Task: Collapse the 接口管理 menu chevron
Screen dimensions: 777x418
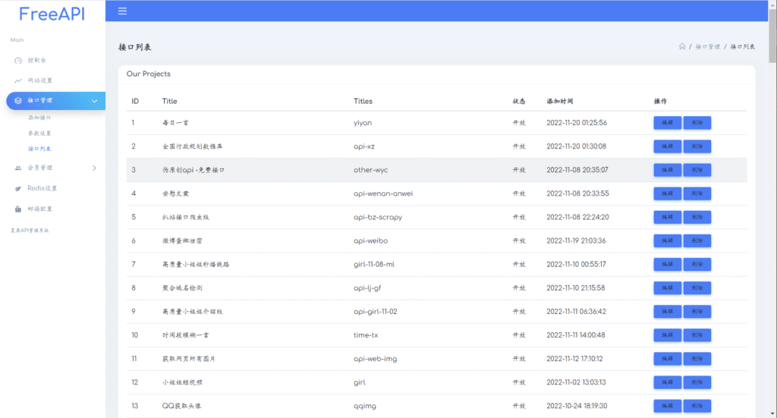Action: click(x=94, y=101)
